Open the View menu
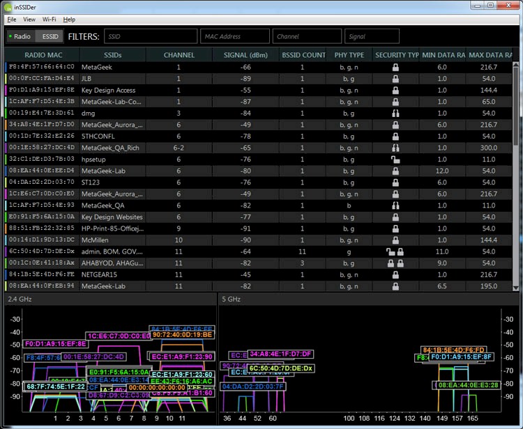Image resolution: width=523 pixels, height=429 pixels. (29, 19)
